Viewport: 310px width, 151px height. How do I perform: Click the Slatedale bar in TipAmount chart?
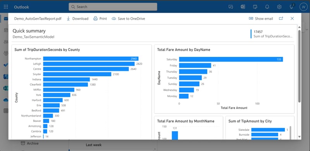[x=268, y=130]
